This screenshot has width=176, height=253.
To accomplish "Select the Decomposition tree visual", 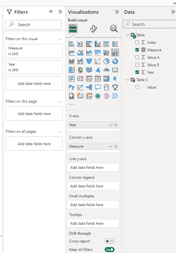I will coord(89,87).
